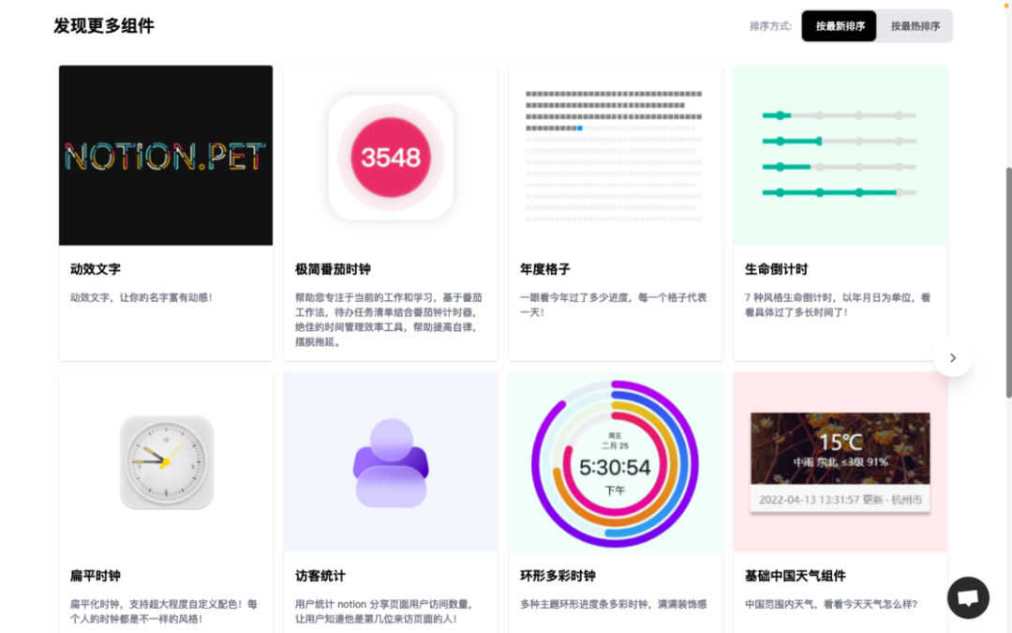Image resolution: width=1012 pixels, height=633 pixels.
Task: Click the flat analog clock icon
Action: [167, 461]
